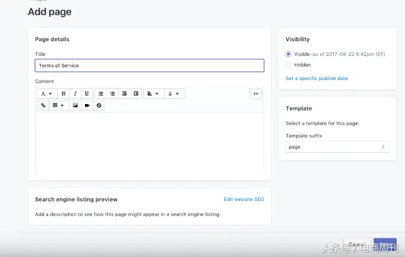Expand the Template suffix page dropdown
The width and height of the screenshot is (405, 257).
coord(337,147)
